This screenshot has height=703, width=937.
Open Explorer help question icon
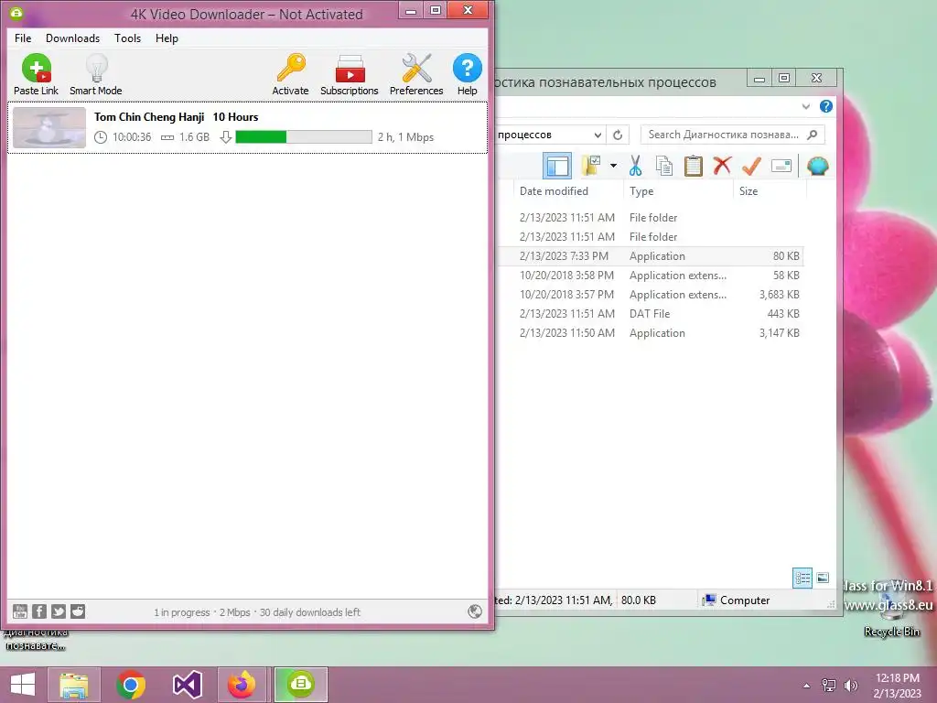[826, 106]
